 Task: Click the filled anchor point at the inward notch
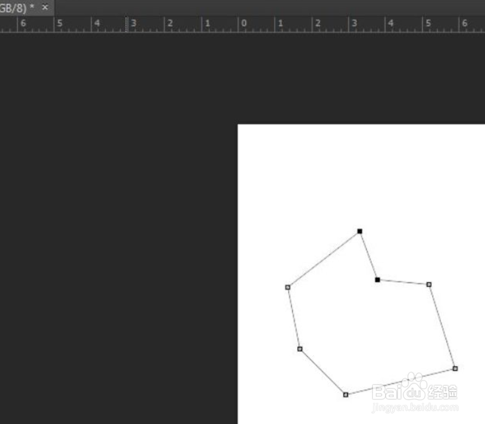coord(378,280)
